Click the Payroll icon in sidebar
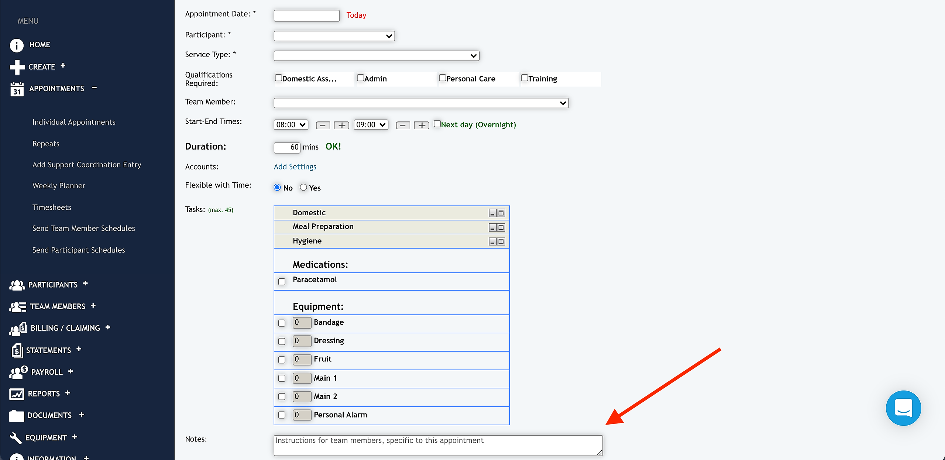The image size is (945, 460). [18, 372]
